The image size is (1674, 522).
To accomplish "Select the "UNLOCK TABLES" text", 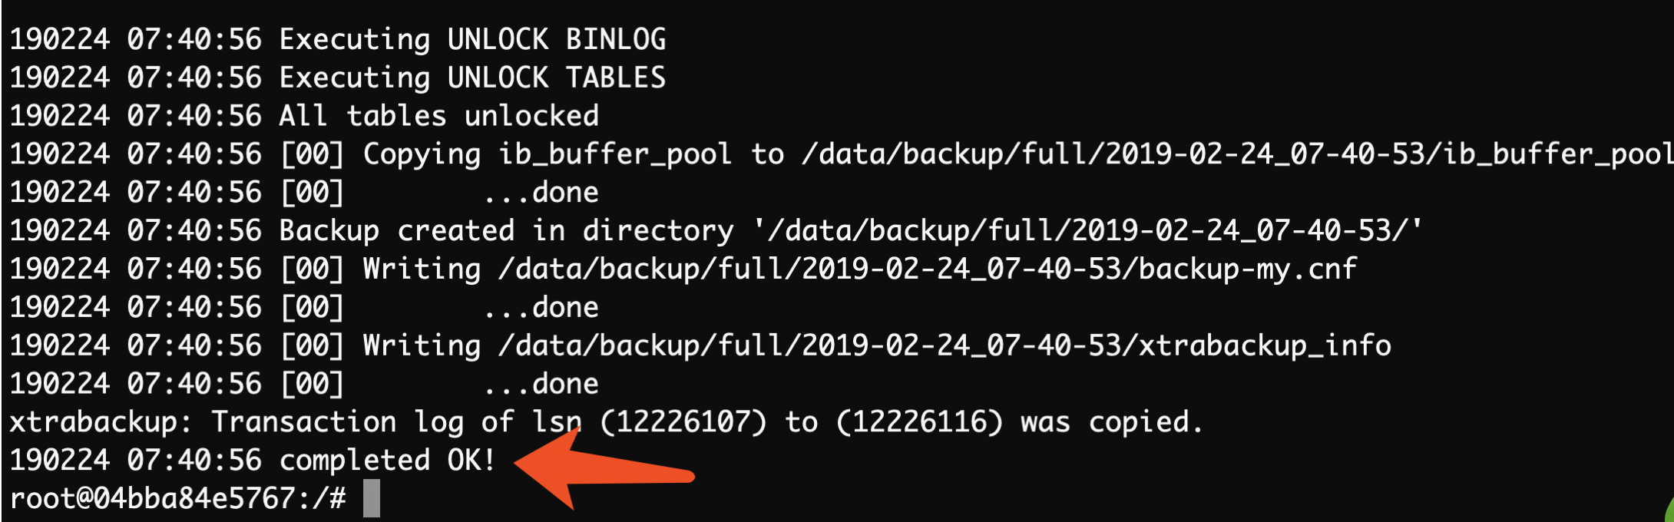I will tap(557, 78).
